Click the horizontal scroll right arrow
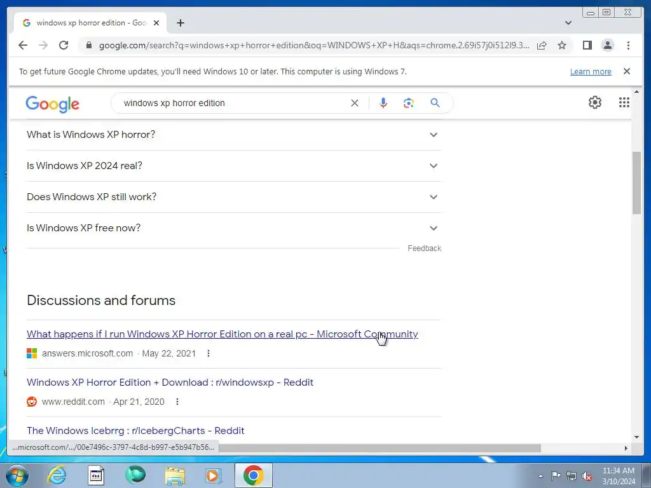 [626, 448]
